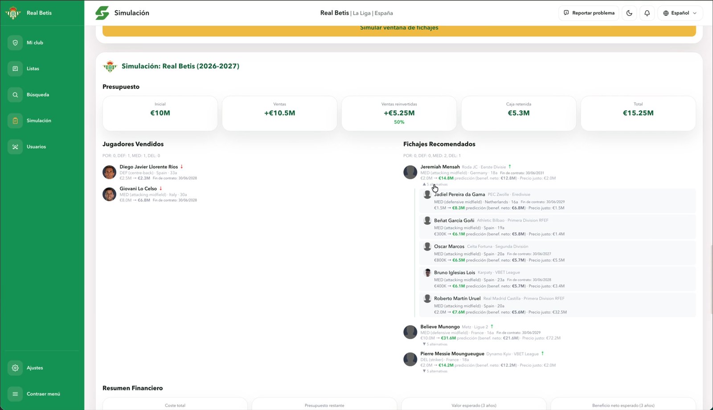Click the Beñat García Goñi avatar icon

pos(427,220)
